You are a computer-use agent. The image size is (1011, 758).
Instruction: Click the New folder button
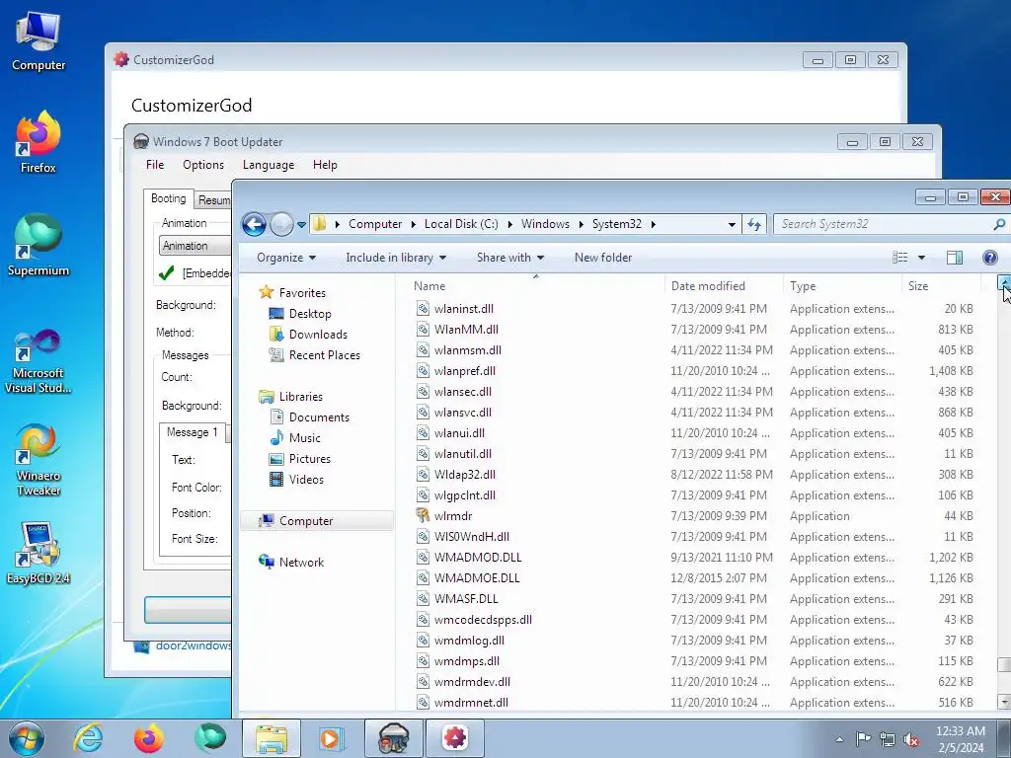coord(603,258)
